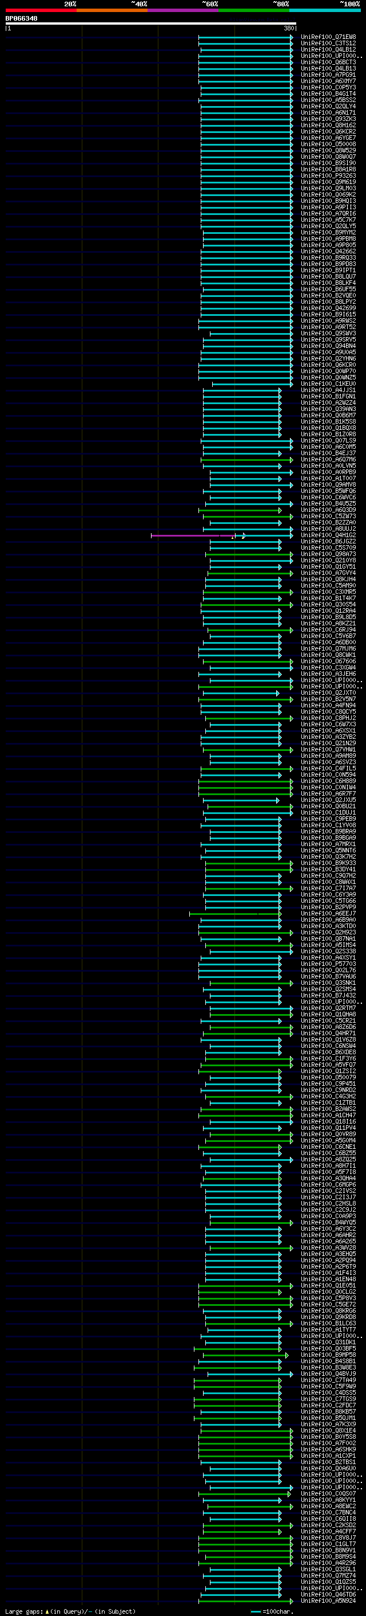This screenshot has width=366, height=1616.
Task: Open hit UniRef100_Q4H1G2
Action: click(328, 535)
